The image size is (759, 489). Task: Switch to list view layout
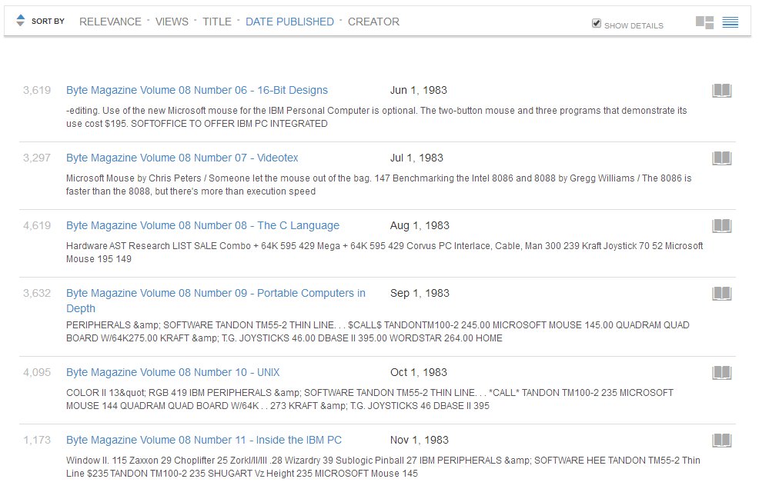730,22
